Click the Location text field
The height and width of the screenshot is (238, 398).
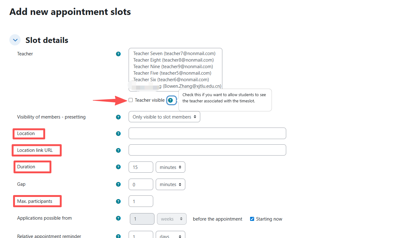(207, 133)
